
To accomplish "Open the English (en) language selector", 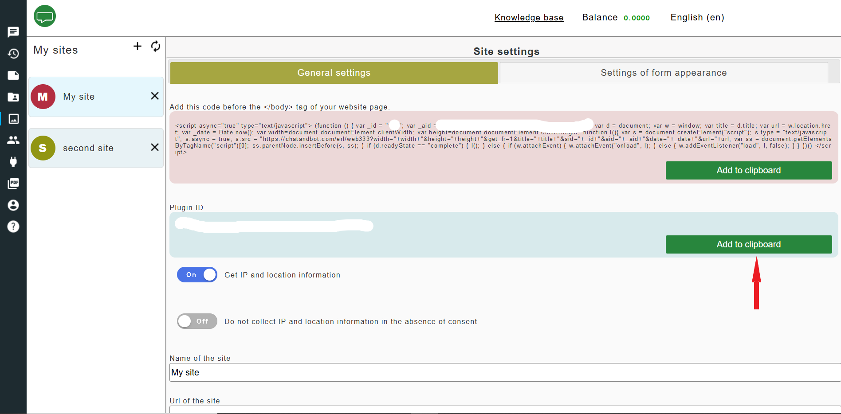I will 697,17.
